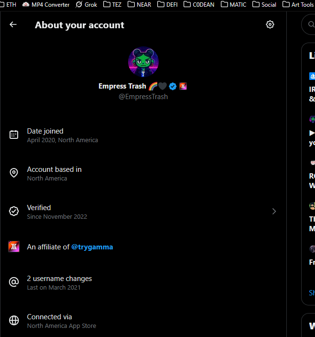Click the verified checkmark row icon
The width and height of the screenshot is (315, 337).
14,211
